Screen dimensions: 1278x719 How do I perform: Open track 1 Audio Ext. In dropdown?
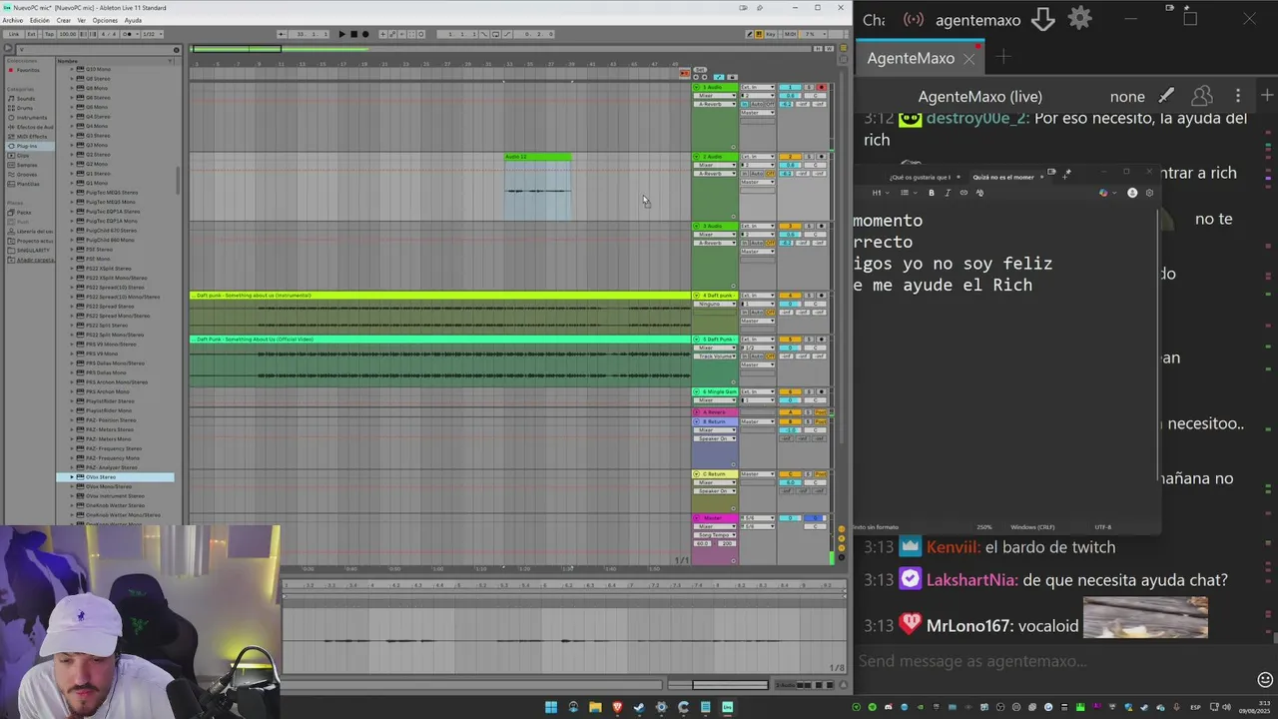[x=758, y=87]
